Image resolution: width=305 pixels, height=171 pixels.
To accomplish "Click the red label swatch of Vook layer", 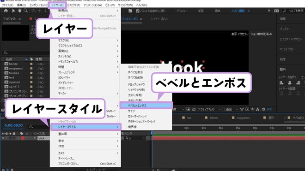I will tap(23, 138).
